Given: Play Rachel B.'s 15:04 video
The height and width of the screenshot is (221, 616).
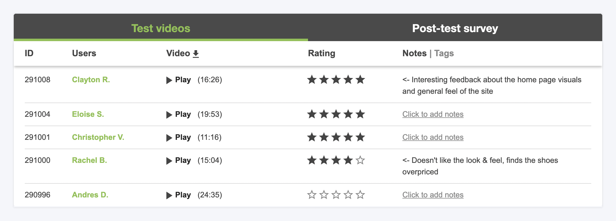Looking at the screenshot, I should pos(179,160).
